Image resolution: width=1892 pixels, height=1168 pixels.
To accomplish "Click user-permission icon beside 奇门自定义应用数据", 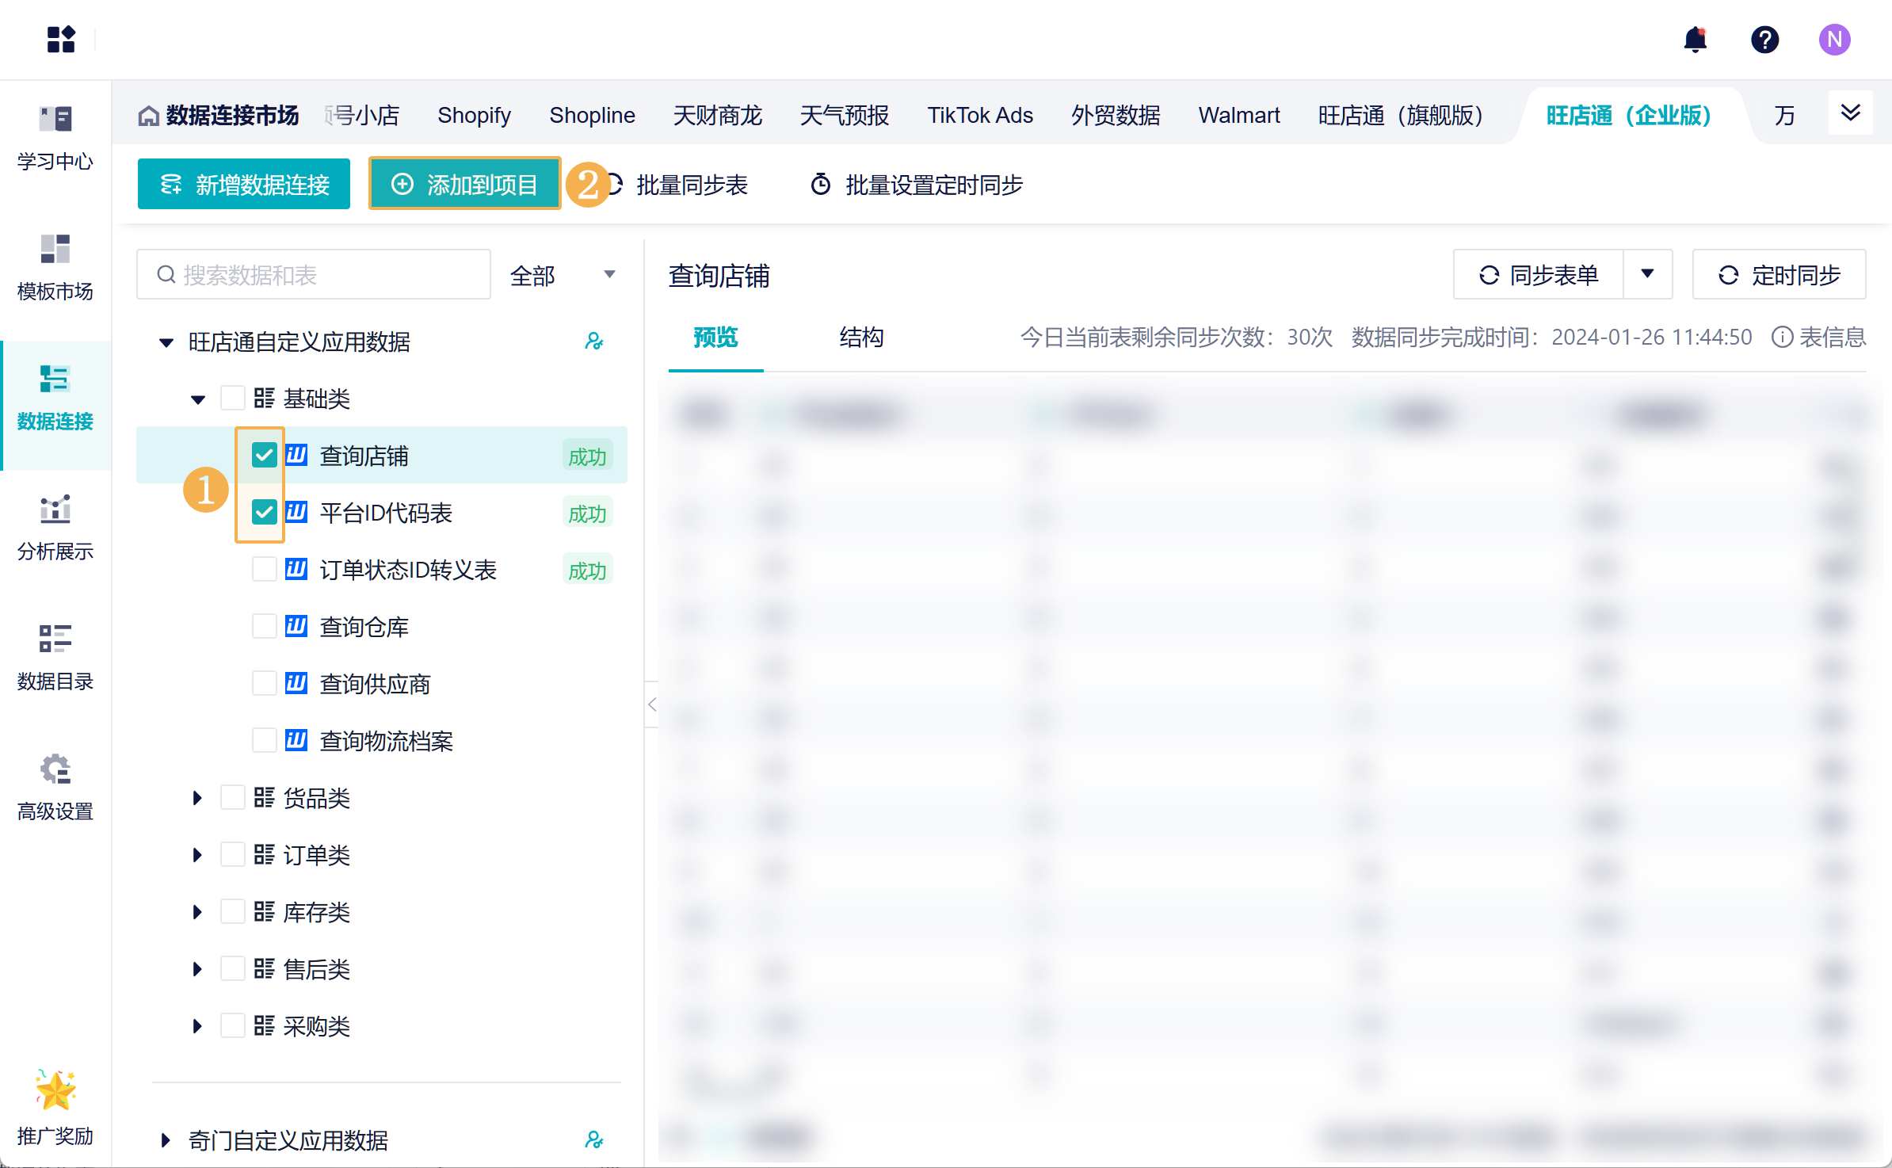I will coord(594,1140).
